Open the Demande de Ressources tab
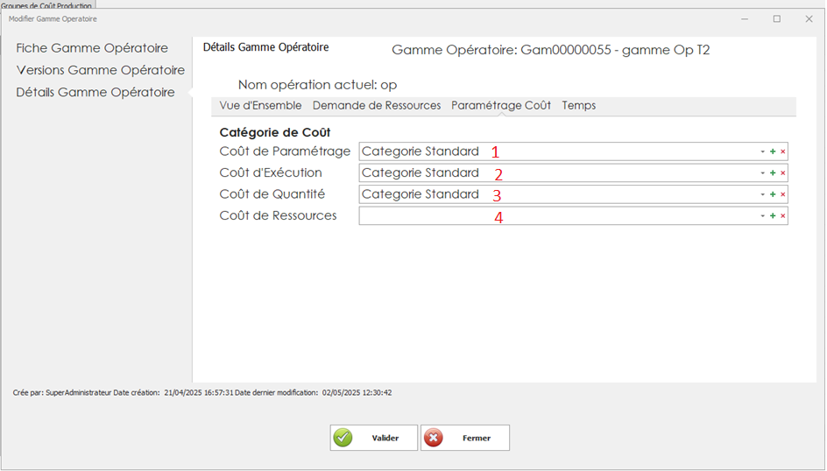The width and height of the screenshot is (827, 471). click(376, 106)
